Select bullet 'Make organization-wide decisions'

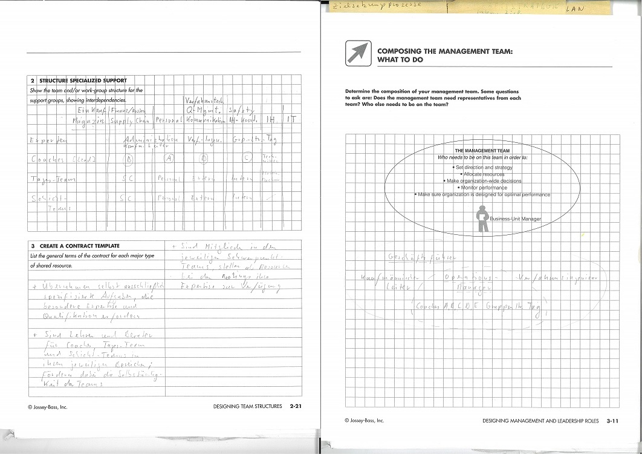pyautogui.click(x=482, y=181)
